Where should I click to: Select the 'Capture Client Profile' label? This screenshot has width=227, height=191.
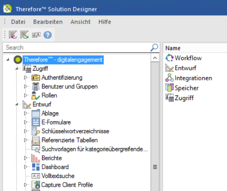67,185
